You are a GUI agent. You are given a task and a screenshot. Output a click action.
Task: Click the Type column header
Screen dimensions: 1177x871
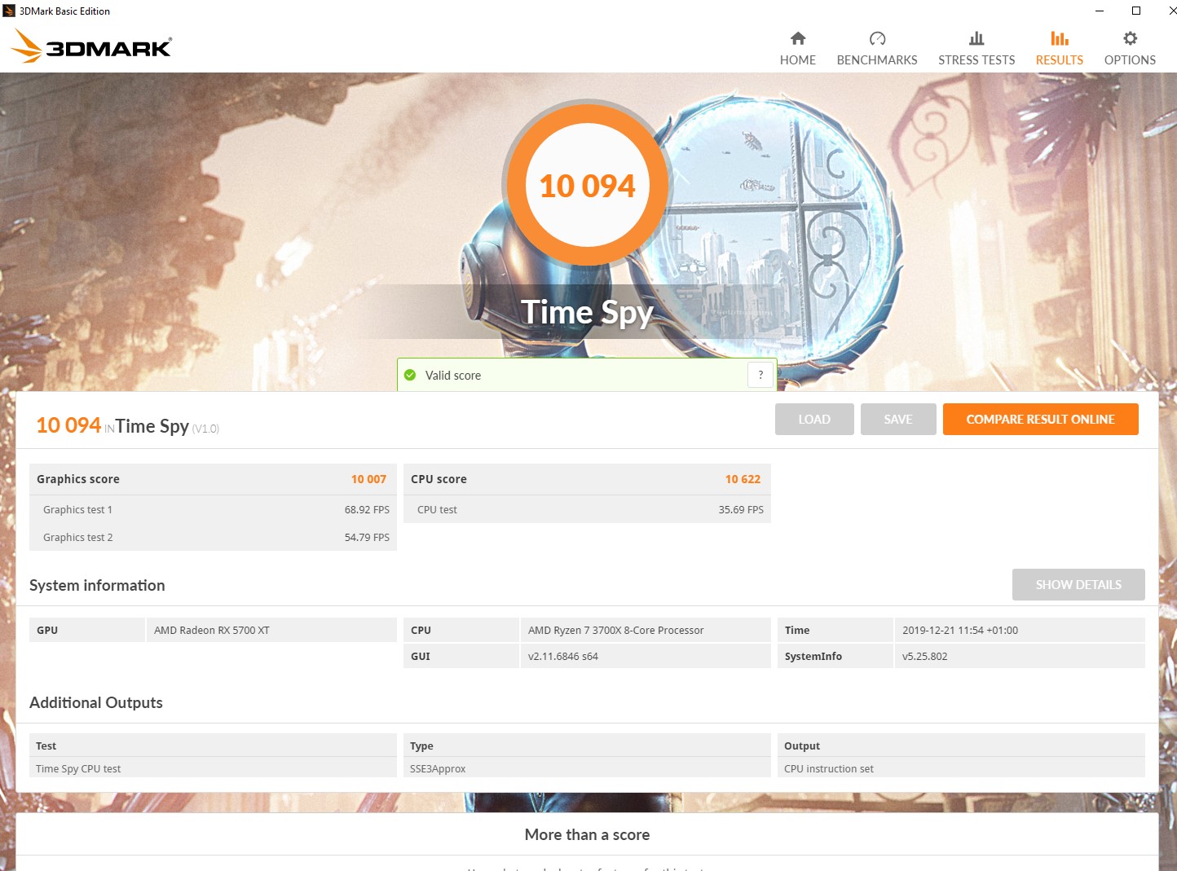pos(421,746)
